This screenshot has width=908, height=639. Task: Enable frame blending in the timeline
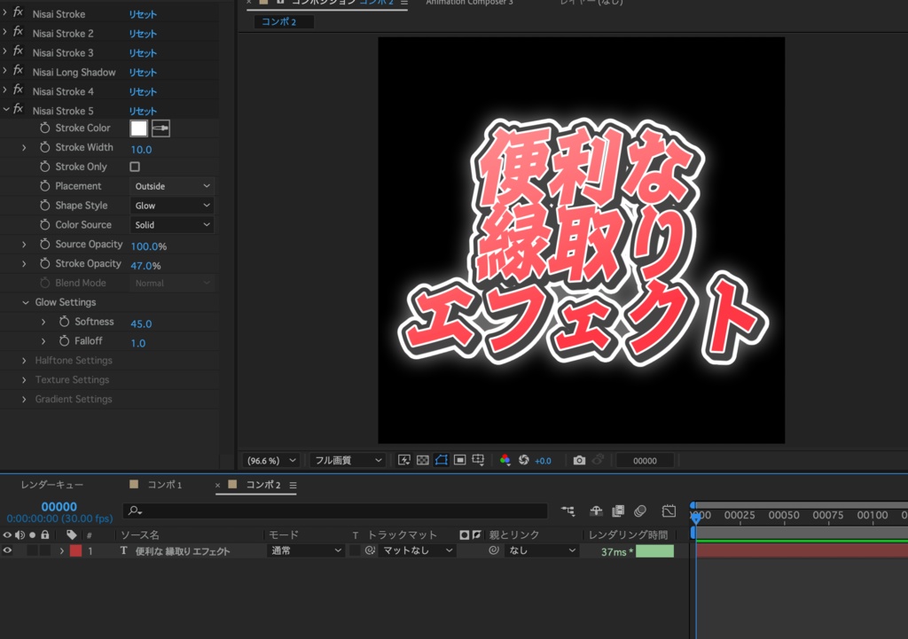618,510
